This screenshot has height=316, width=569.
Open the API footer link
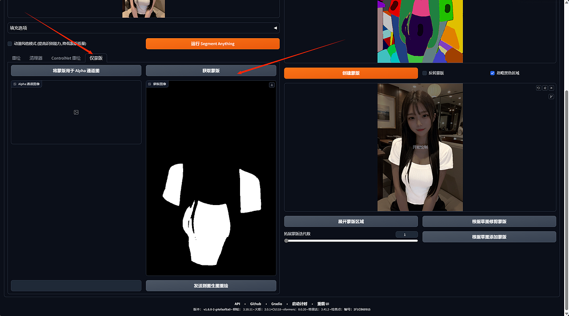tap(237, 304)
